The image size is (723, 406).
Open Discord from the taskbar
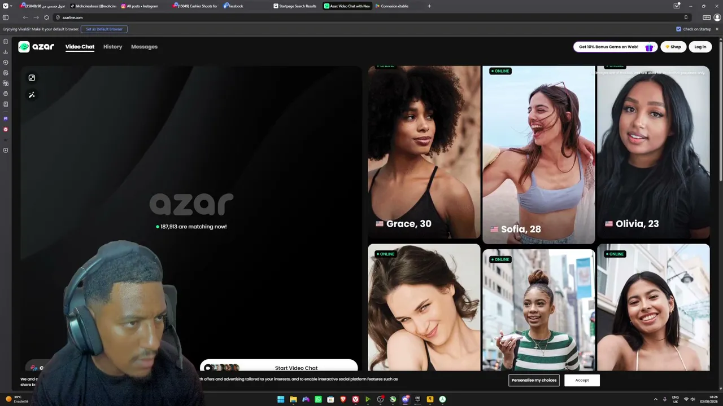tap(405, 399)
